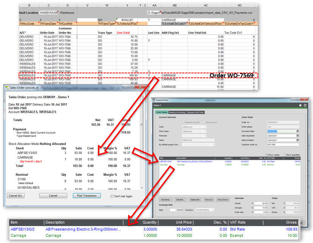Click the Sales Order dialog title icon

[7, 87]
